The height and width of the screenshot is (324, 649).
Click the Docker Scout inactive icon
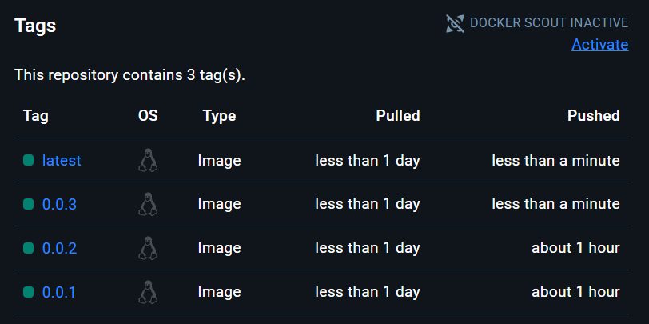coord(455,23)
